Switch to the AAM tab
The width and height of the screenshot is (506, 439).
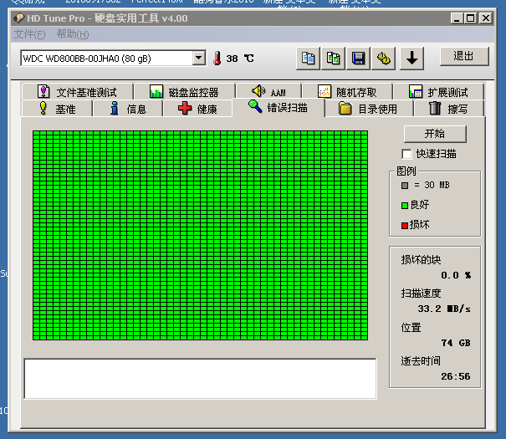[x=268, y=92]
